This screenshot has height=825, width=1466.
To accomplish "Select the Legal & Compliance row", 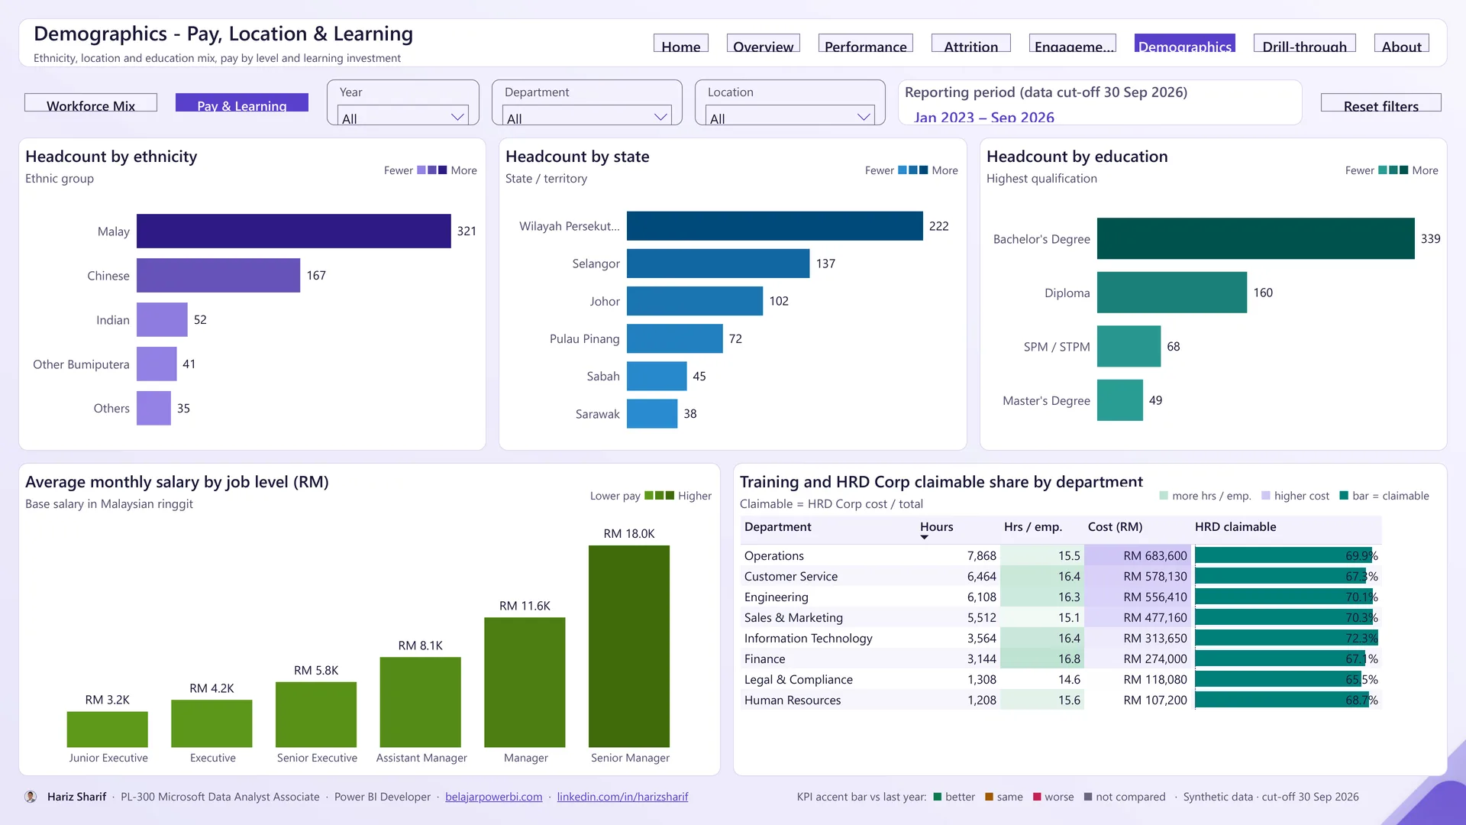I will click(1061, 680).
